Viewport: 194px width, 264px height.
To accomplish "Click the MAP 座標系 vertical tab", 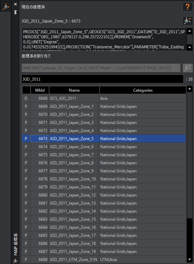I will pos(15,245).
